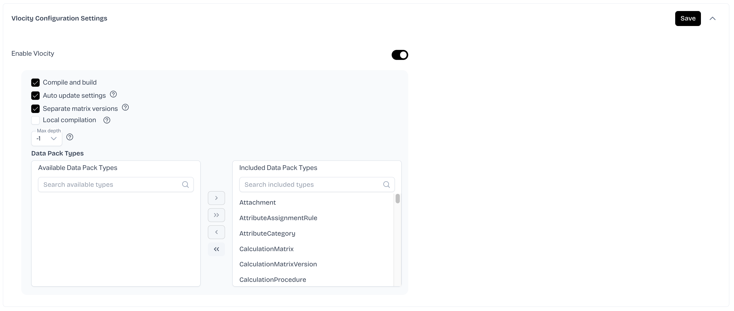Remove all types from included list
Viewport: 734px width, 311px height.
click(x=216, y=250)
